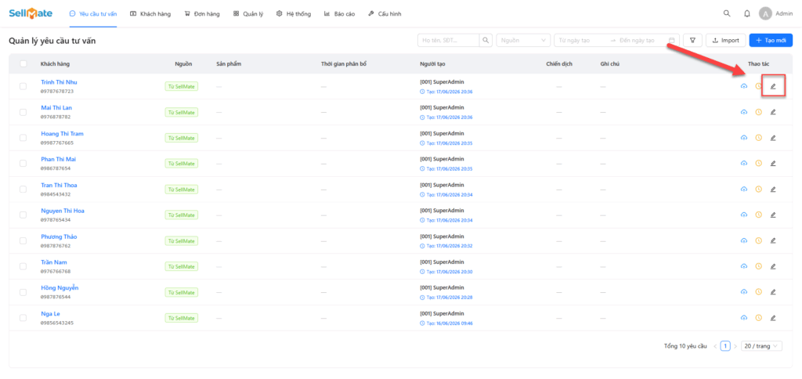802x379 pixels.
Task: Click the search button next to name field
Action: tap(486, 41)
